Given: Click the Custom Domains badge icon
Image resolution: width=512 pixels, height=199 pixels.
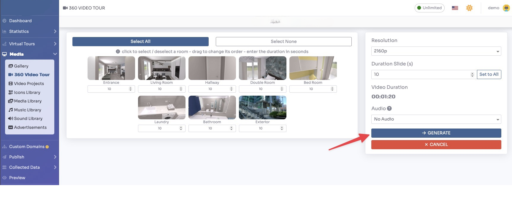Looking at the screenshot, I should (47, 147).
